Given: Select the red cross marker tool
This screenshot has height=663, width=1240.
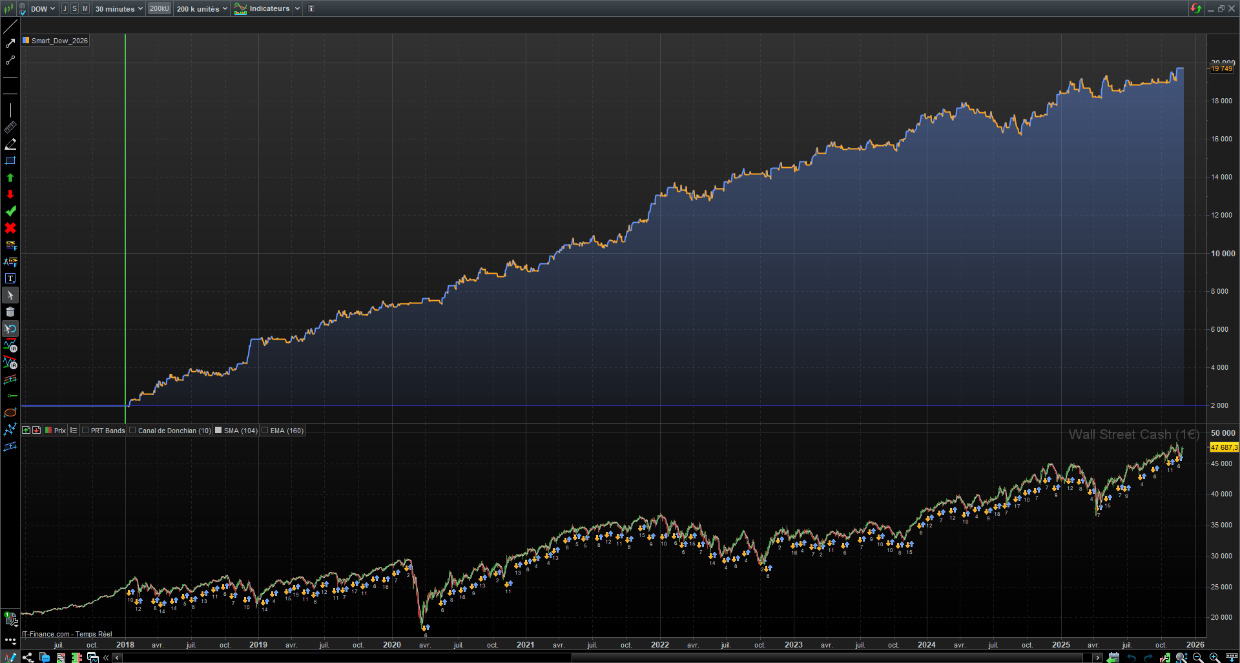Looking at the screenshot, I should coord(10,228).
